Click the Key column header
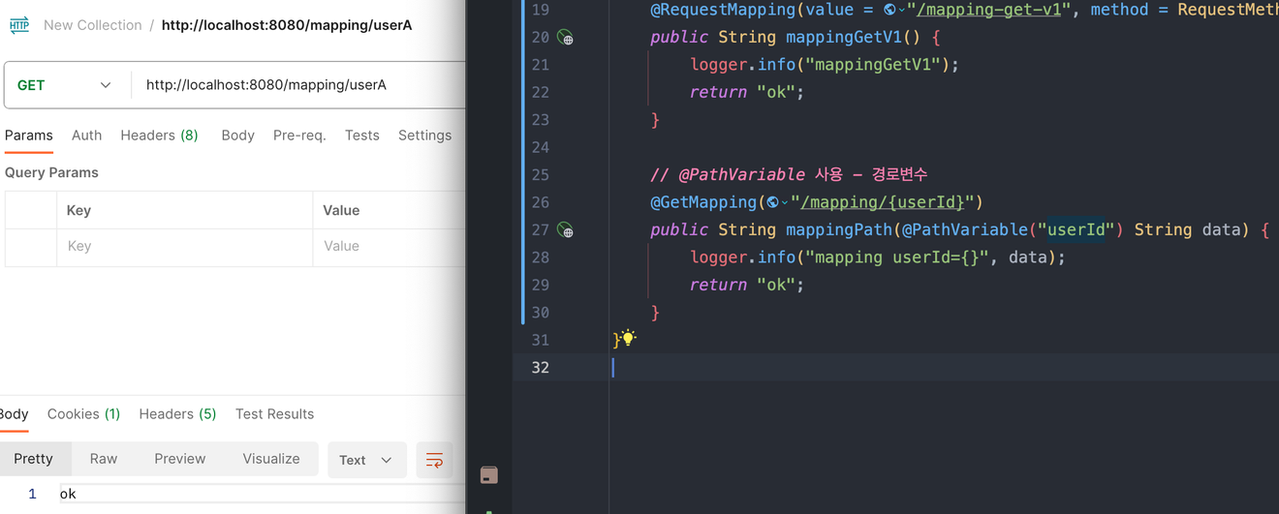The image size is (1279, 514). pyautogui.click(x=78, y=210)
